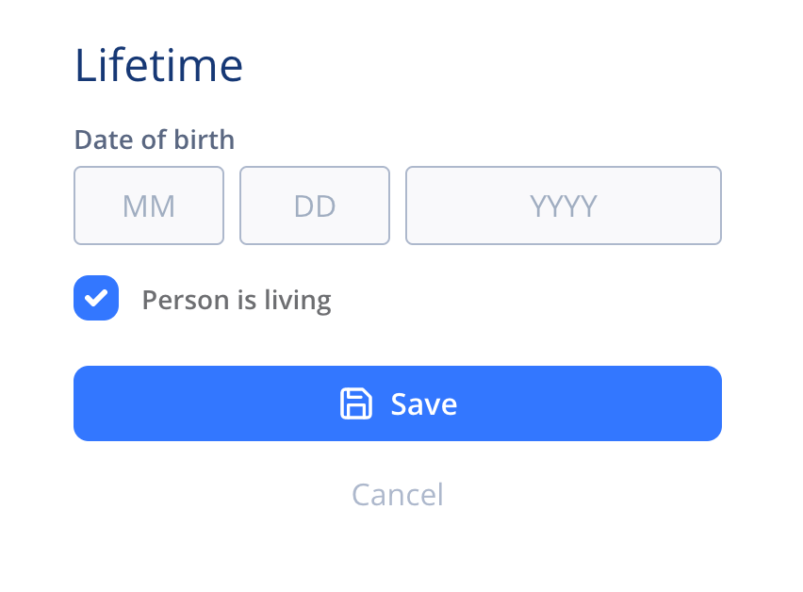
Task: Click the save icon inside the blue button
Action: [x=355, y=403]
